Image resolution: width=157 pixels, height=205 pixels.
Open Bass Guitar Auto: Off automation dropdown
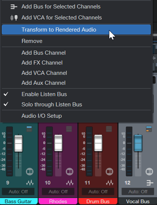click(18, 192)
